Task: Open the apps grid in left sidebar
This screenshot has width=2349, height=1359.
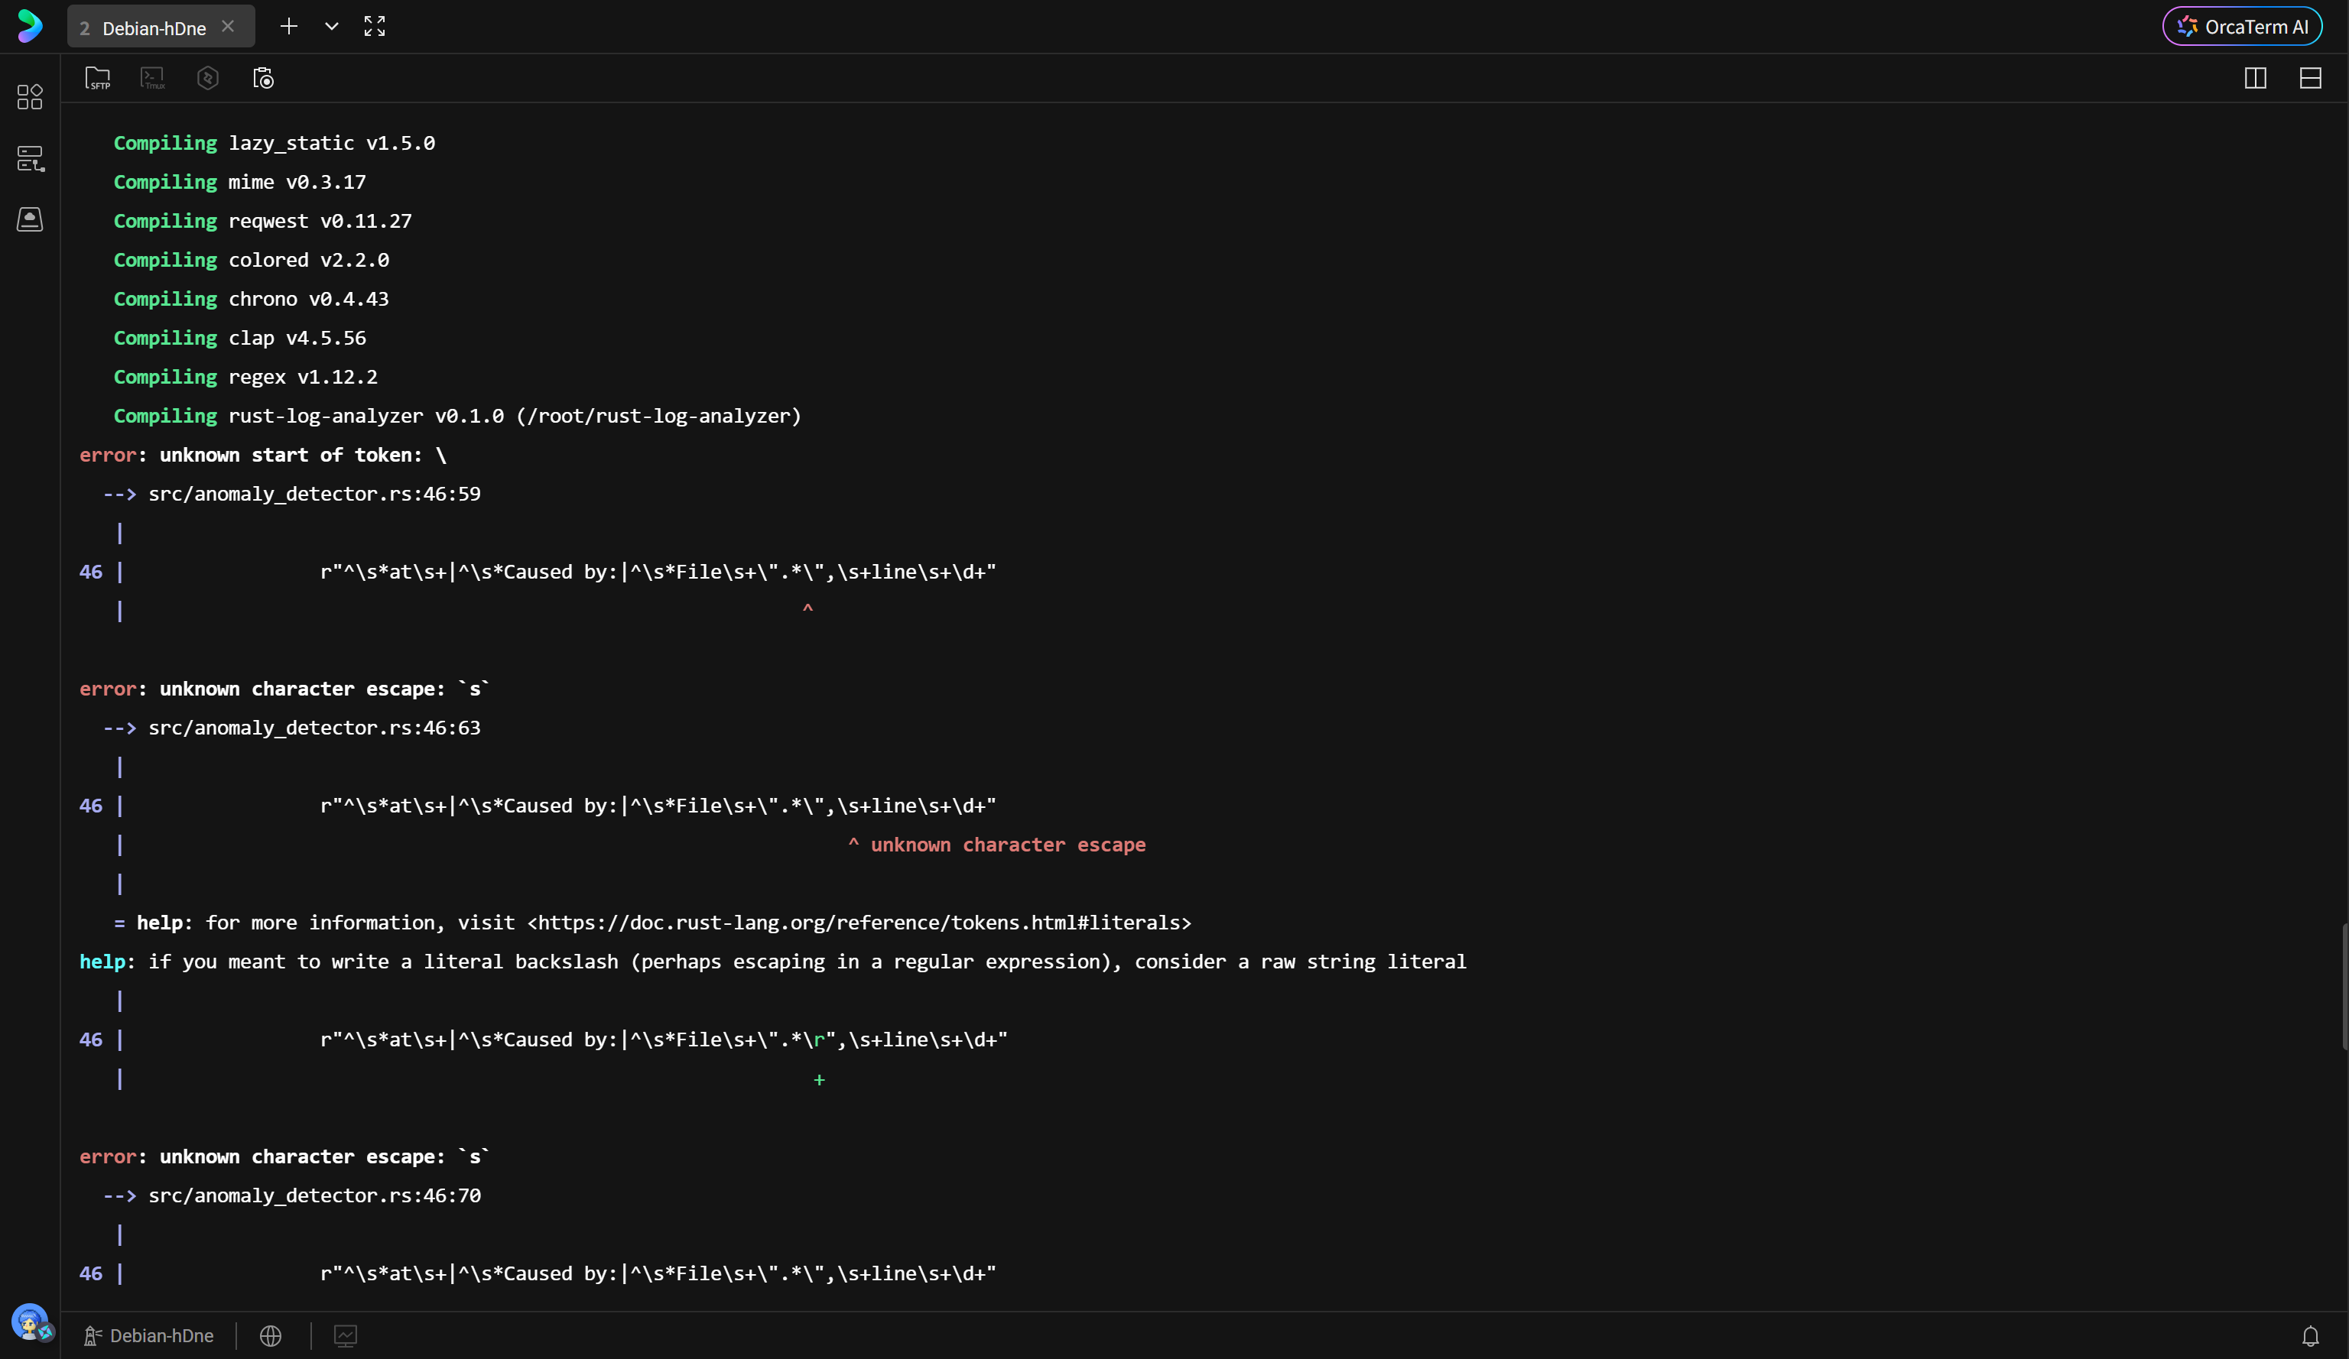Action: pos(30,97)
